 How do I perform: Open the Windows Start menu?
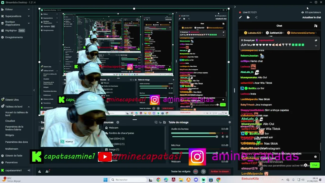point(105,180)
